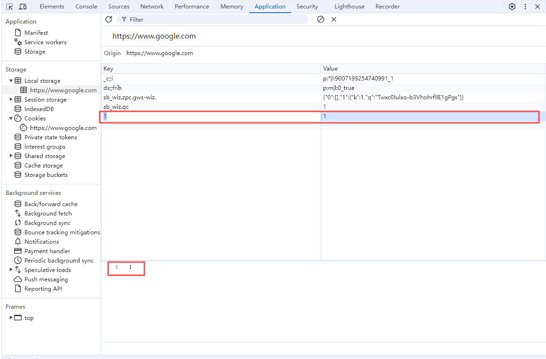Open Payment handler service
The height and width of the screenshot is (359, 546).
click(47, 251)
